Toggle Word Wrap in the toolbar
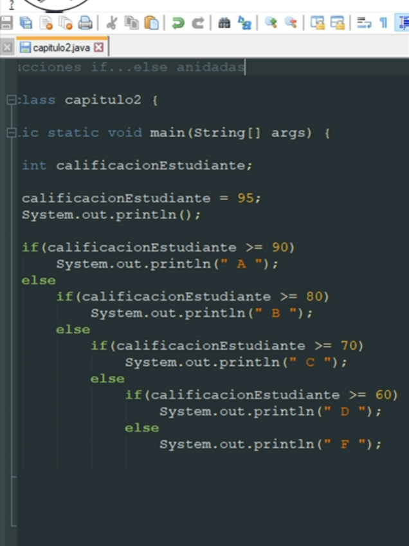 364,23
